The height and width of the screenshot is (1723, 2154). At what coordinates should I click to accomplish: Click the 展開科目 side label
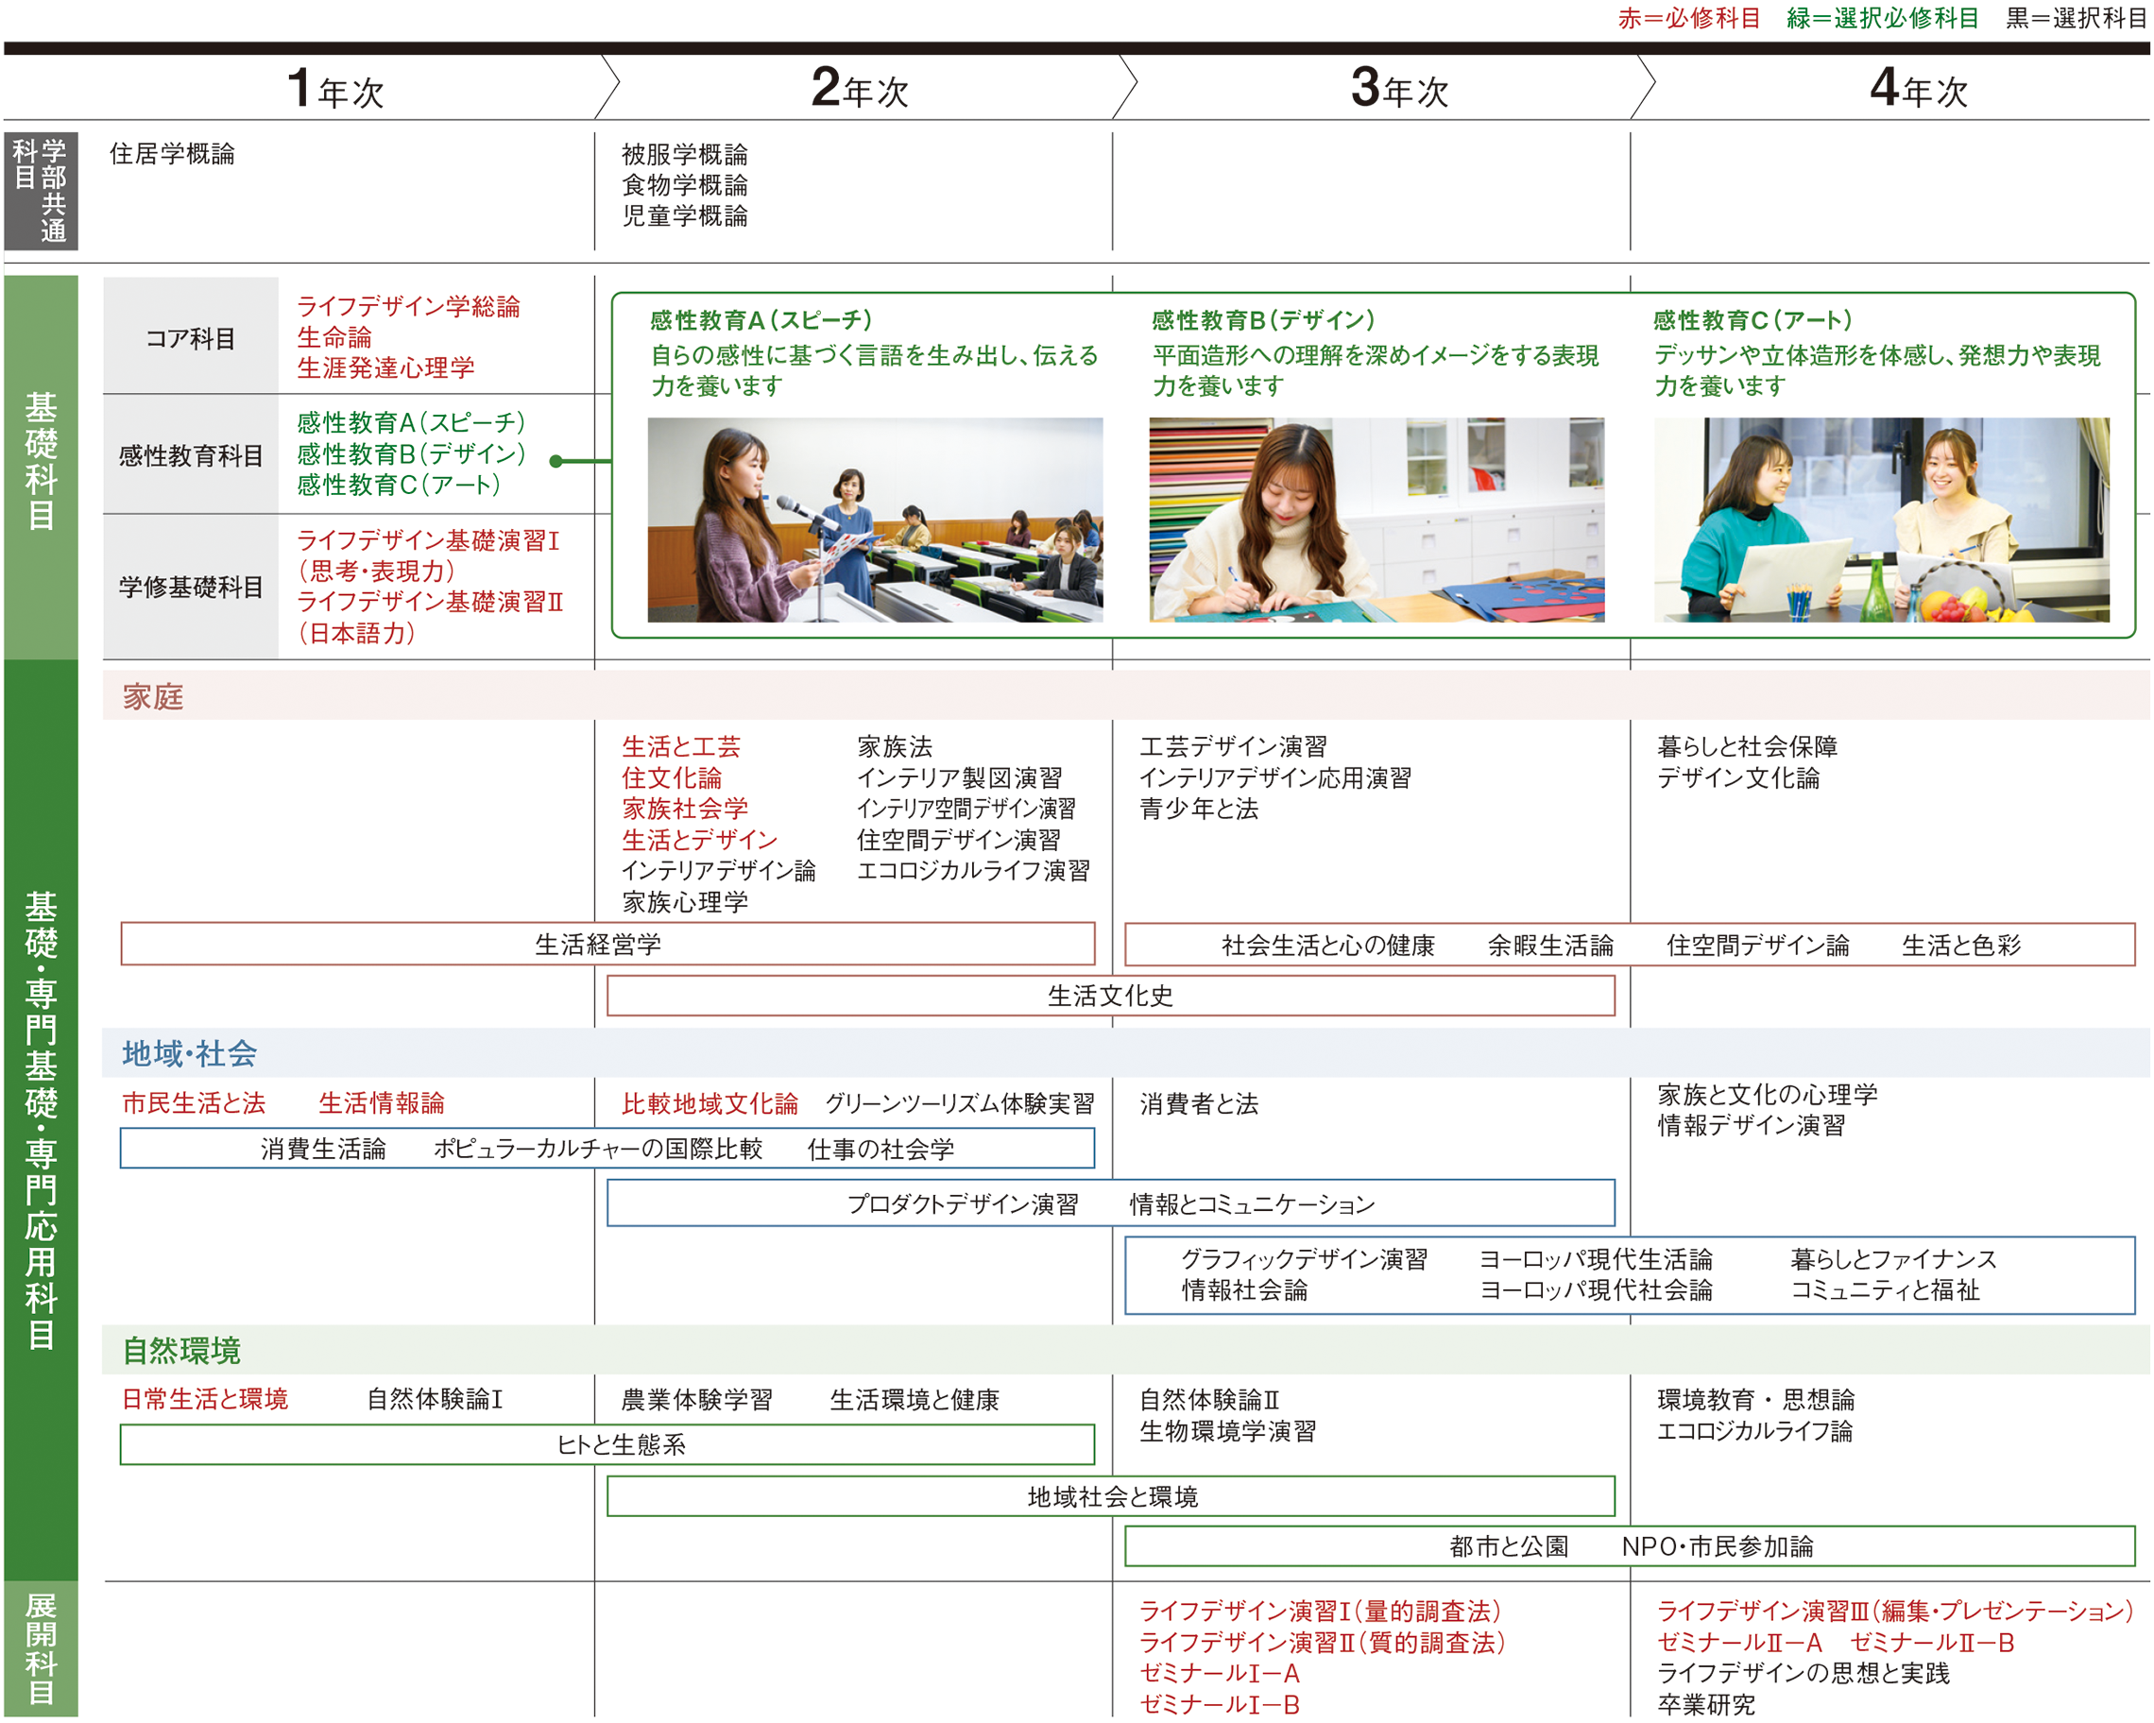(41, 1649)
